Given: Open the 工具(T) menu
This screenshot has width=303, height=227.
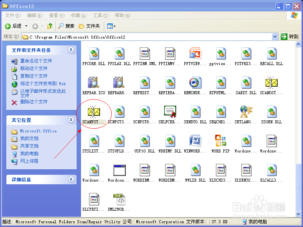Looking at the screenshot, I should click(x=101, y=16).
